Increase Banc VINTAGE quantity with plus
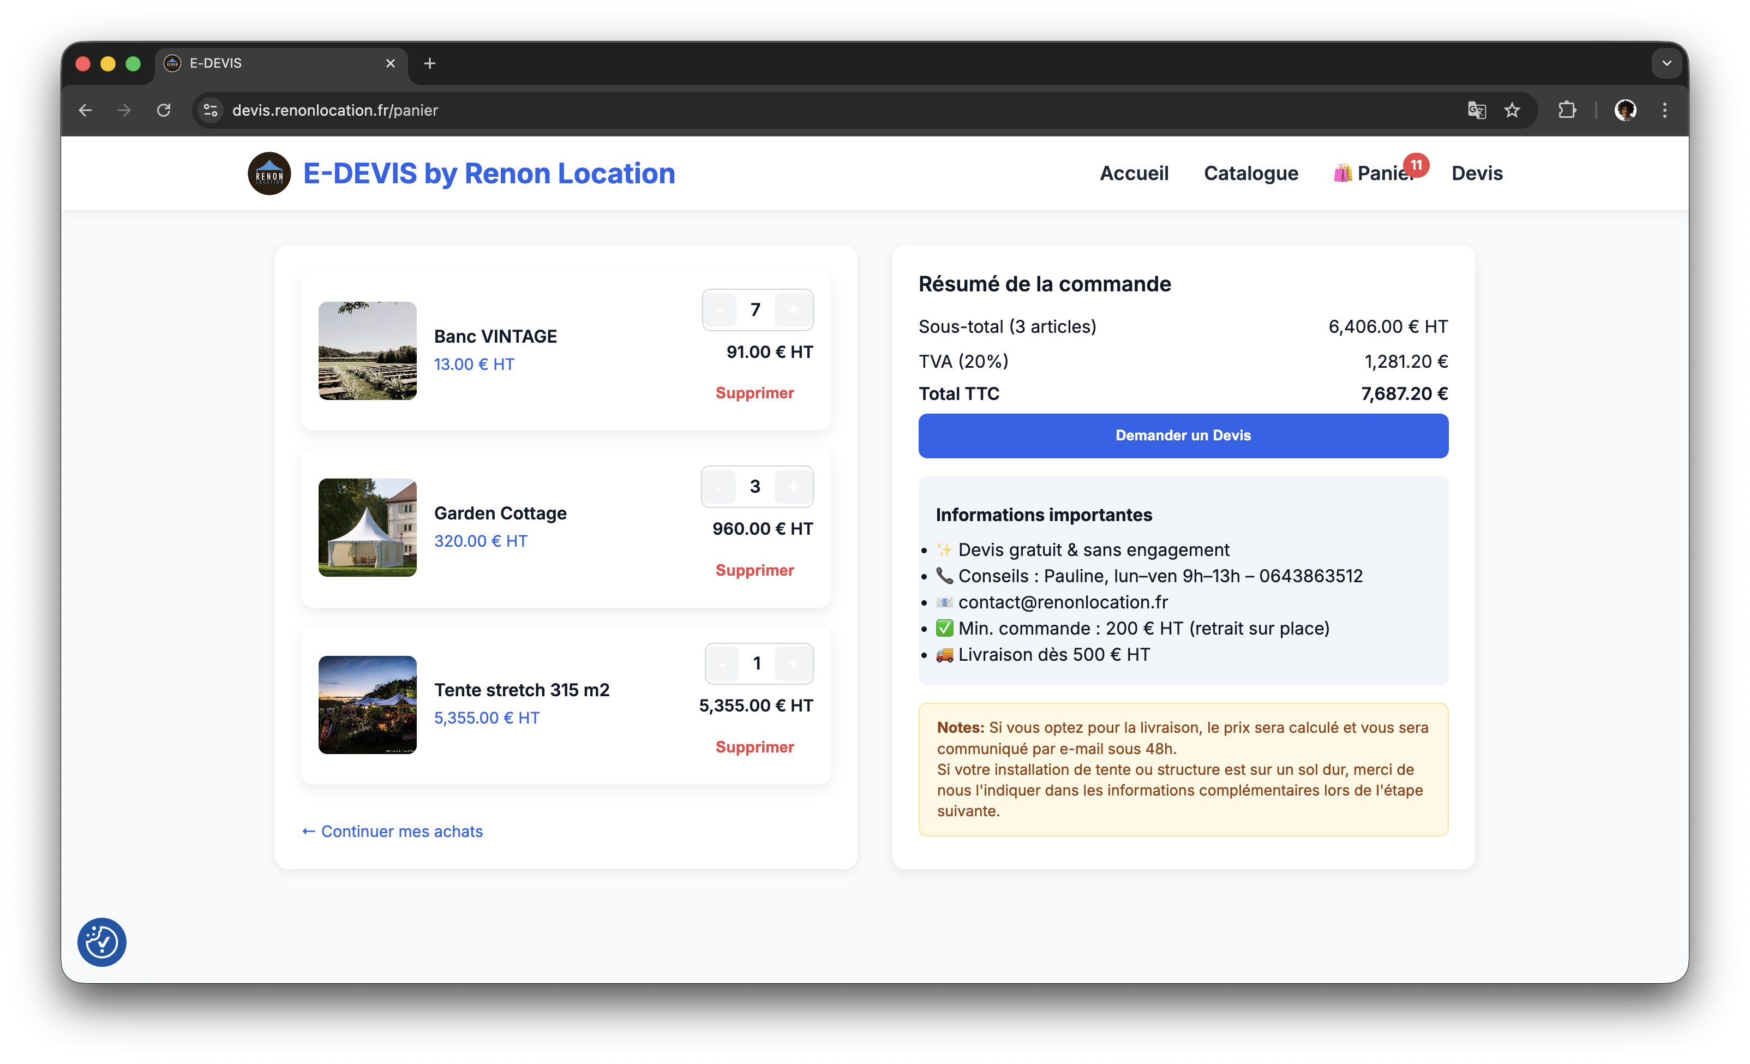The image size is (1750, 1064). [x=793, y=310]
